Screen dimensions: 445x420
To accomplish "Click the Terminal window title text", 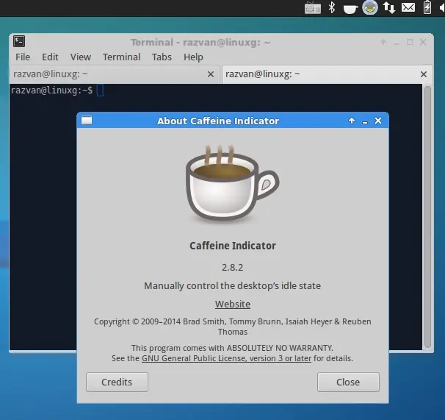I will click(200, 43).
